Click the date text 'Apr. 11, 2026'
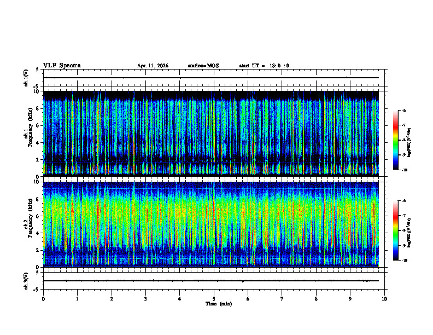 click(x=153, y=66)
